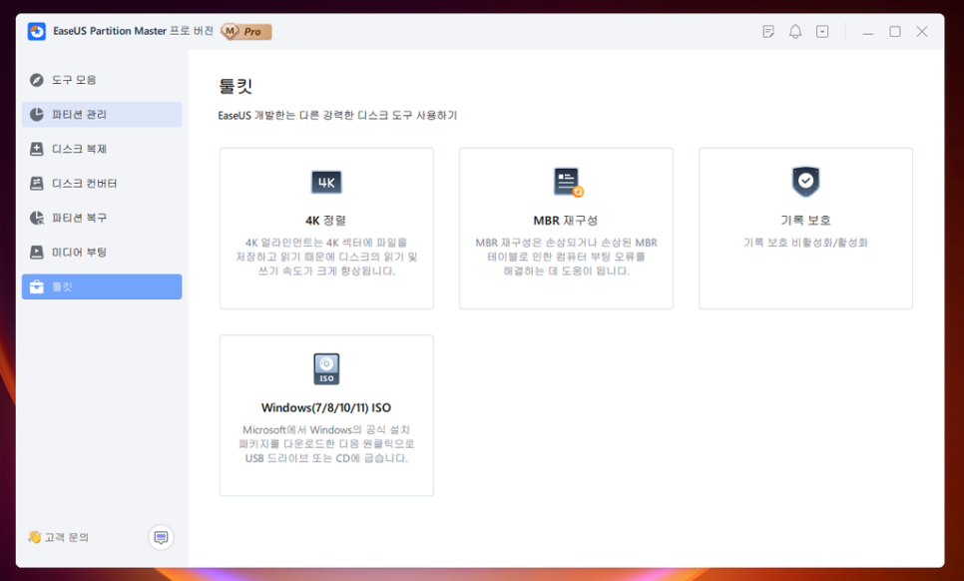Viewport: 964px width, 581px height.
Task: Click the Windows ISO disc icon
Action: pos(326,369)
